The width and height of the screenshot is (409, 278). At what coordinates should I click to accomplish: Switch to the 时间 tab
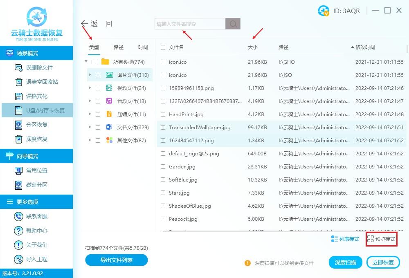click(x=143, y=47)
